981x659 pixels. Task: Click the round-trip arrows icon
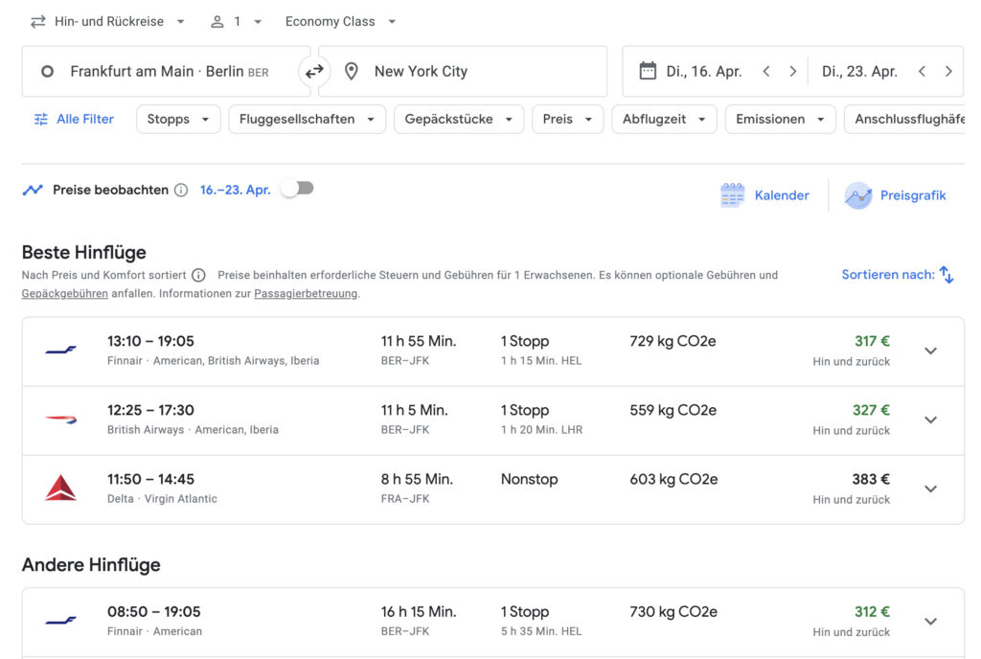[x=38, y=21]
